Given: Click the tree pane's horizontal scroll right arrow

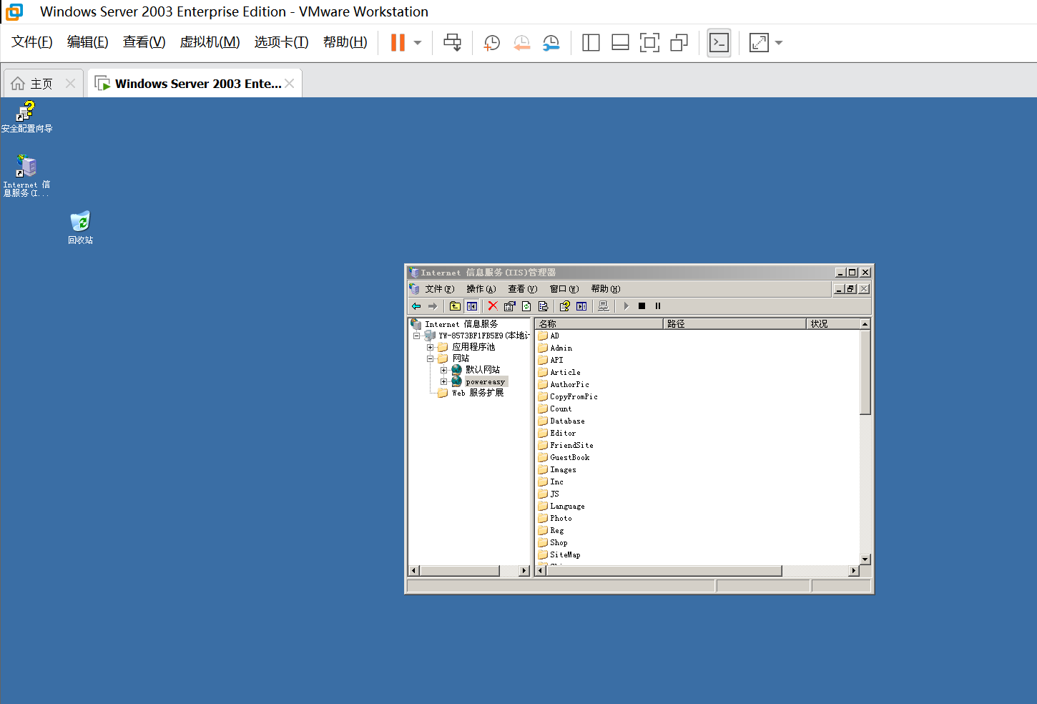Looking at the screenshot, I should pyautogui.click(x=524, y=571).
